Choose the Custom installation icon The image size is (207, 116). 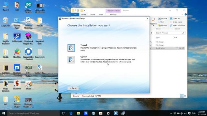(x=71, y=60)
